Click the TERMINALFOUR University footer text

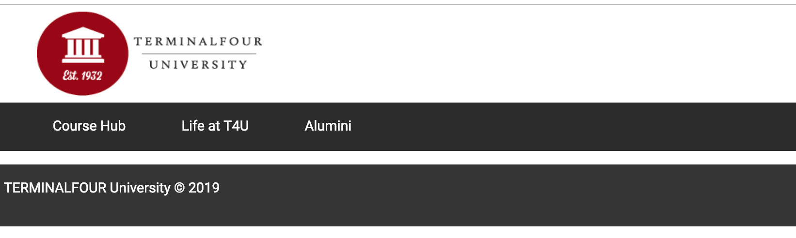87,188
